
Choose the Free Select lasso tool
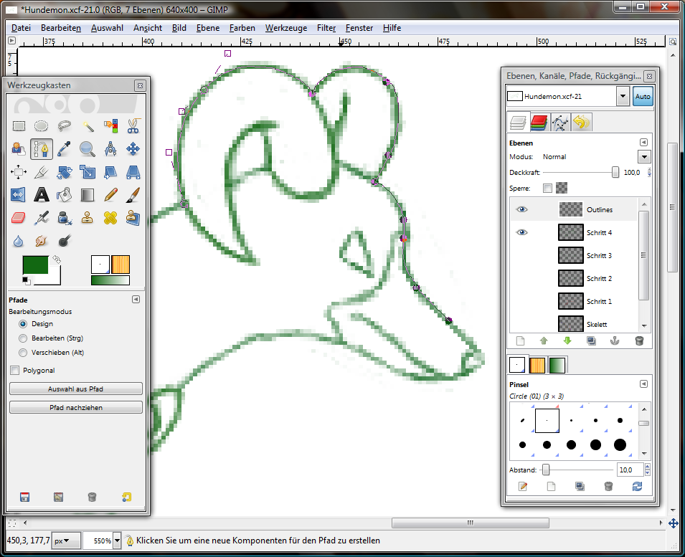coord(65,126)
